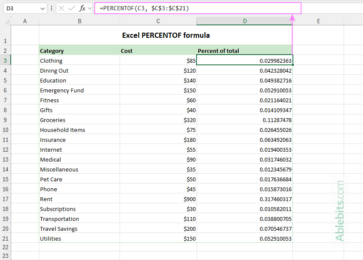
Task: Open the Name Box dropdown
Action: 42,8
